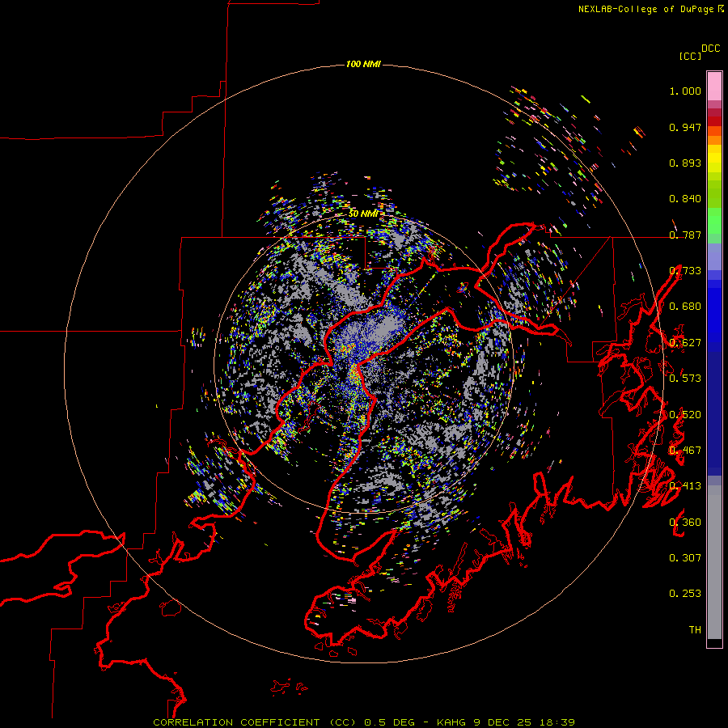This screenshot has width=728, height=728.
Task: Click the 18:39 timestamp in the caption
Action: (557, 722)
